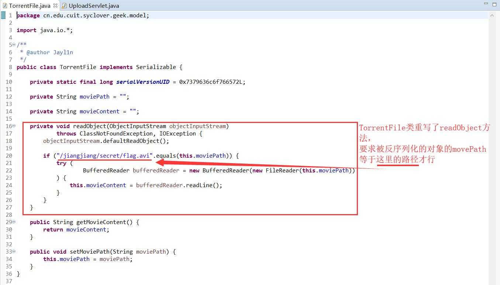Click ClassNotFoundException on line 17
The height and width of the screenshot is (285, 500).
click(x=116, y=133)
